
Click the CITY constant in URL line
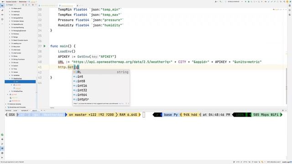point(182,62)
